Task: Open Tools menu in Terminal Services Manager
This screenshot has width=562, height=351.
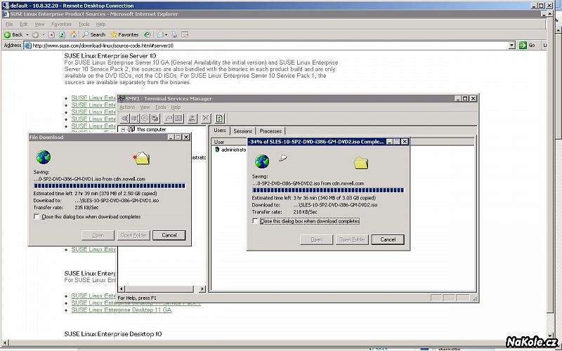Action: click(x=161, y=107)
